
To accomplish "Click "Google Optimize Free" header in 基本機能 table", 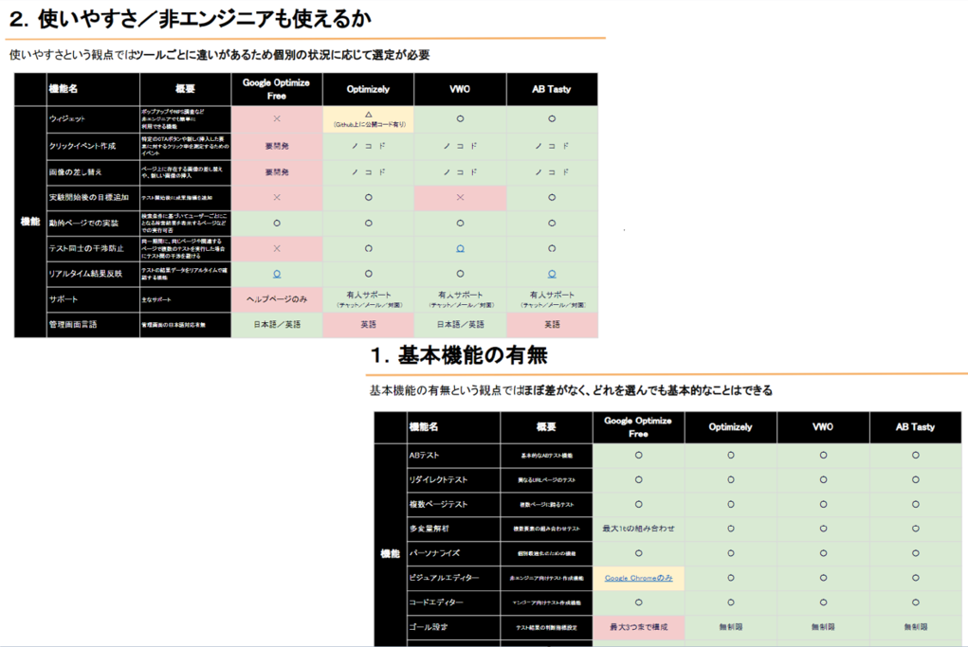I will tap(638, 427).
